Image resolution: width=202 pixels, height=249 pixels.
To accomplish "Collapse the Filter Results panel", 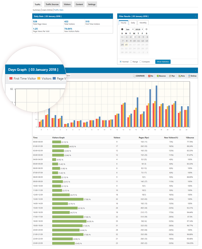I will coord(195,16).
